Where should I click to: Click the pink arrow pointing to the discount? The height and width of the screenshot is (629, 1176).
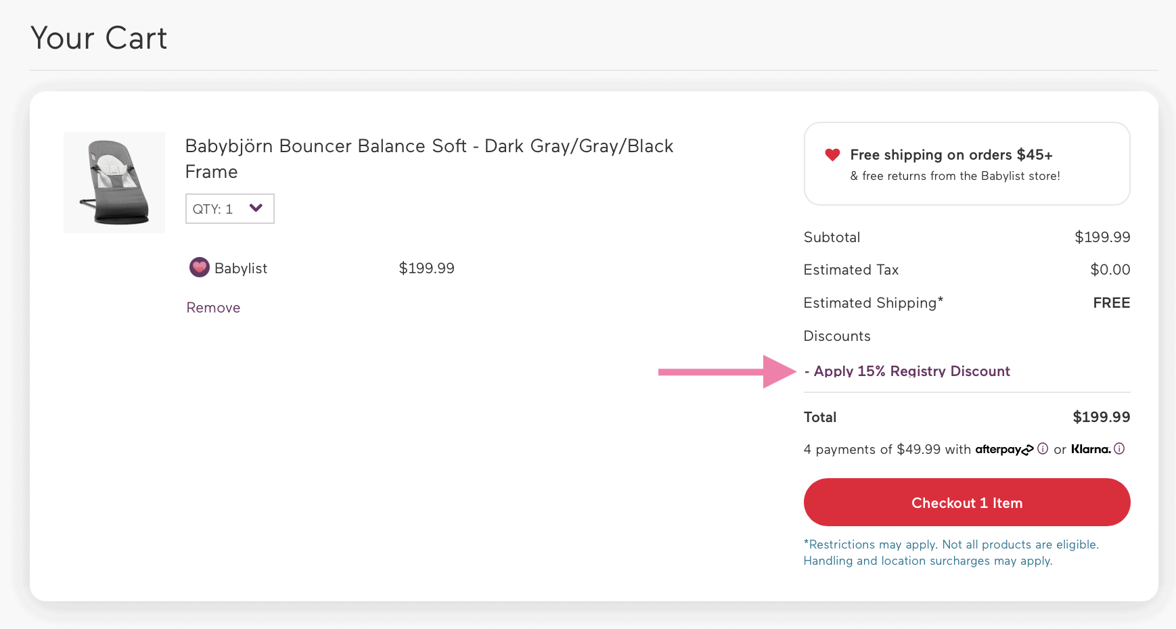click(724, 371)
